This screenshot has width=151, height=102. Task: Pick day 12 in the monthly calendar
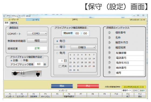pyautogui.click(x=86, y=59)
